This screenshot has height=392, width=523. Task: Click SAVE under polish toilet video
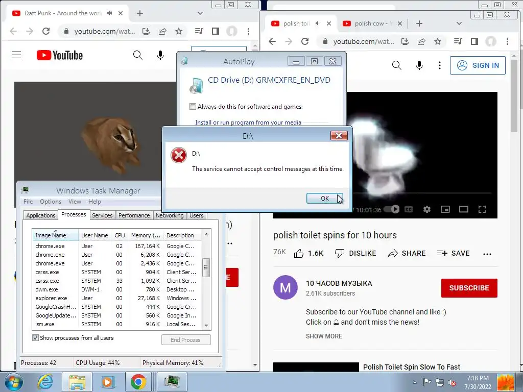point(454,253)
